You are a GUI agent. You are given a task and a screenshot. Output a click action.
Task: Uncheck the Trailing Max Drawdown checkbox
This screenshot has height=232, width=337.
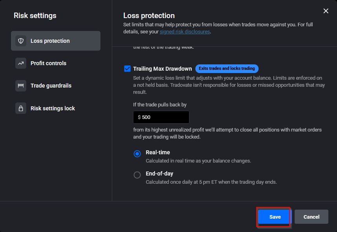[x=127, y=69]
